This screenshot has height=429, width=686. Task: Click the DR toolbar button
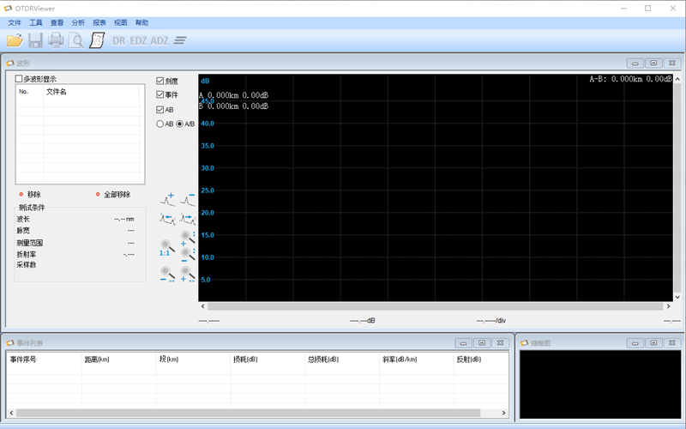click(118, 40)
